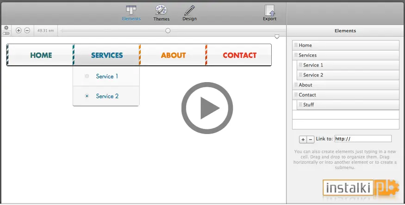Click the zoom in plus circle
Screen dimensions: 405x205
(x=19, y=31)
